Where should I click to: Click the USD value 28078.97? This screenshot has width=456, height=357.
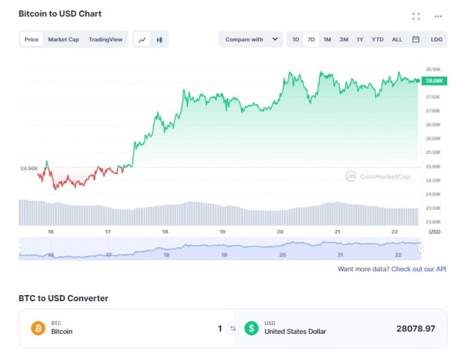[x=416, y=328]
